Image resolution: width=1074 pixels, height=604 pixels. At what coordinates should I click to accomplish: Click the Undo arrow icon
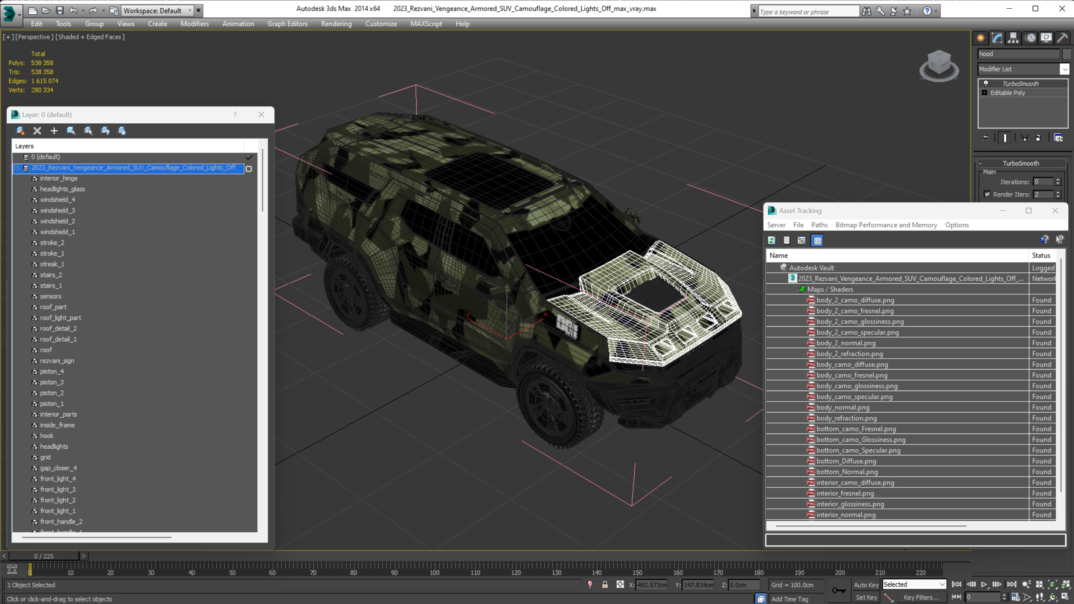(x=73, y=11)
